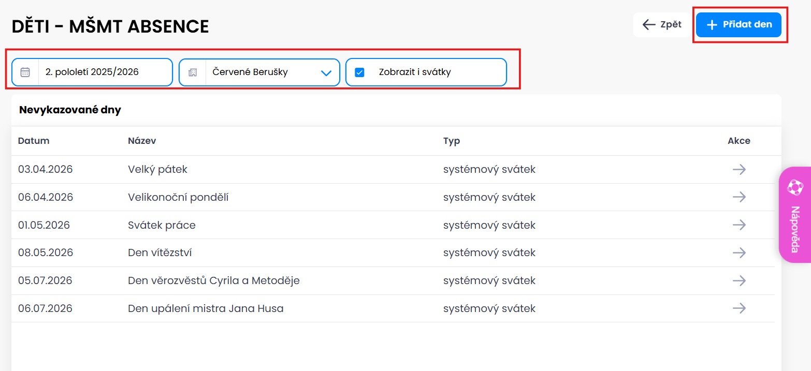
Task: Click the Typ column header
Action: [x=452, y=141]
